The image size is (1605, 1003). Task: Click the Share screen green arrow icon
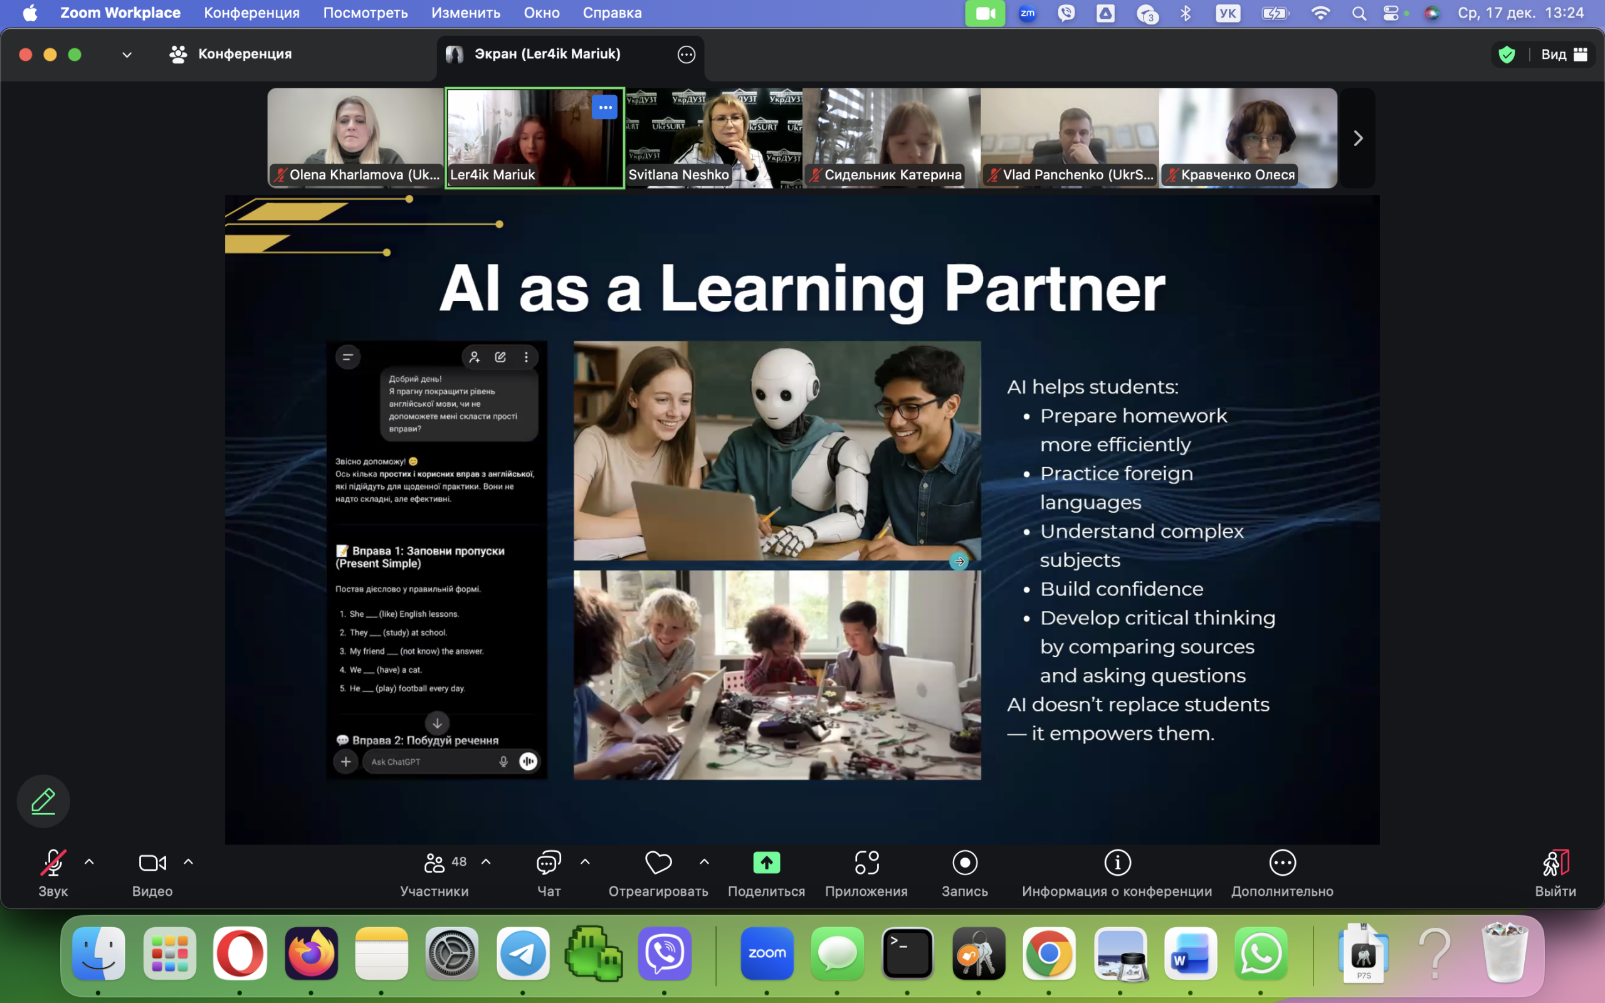click(766, 863)
